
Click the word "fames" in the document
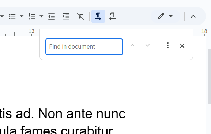tap(39, 131)
